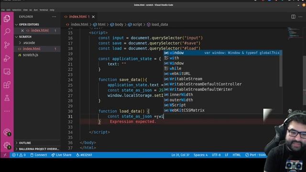
Task: Open the File menu
Action: click(3, 10)
